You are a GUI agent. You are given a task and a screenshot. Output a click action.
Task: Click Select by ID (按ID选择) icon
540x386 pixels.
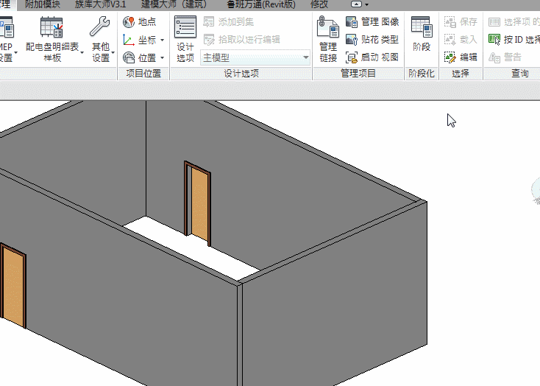click(x=494, y=39)
